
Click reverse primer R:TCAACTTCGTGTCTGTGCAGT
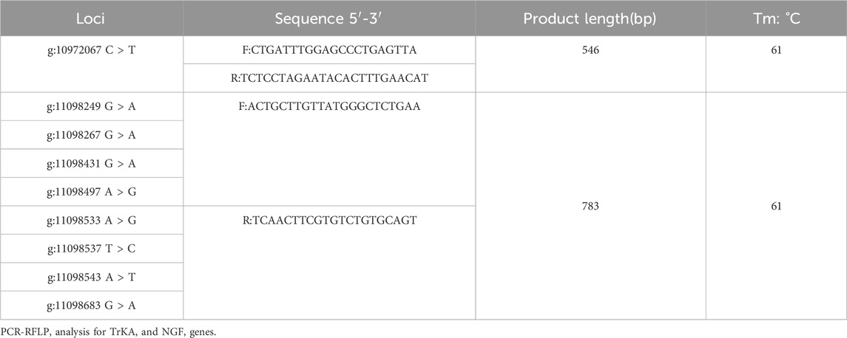329,220
